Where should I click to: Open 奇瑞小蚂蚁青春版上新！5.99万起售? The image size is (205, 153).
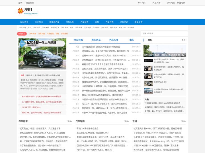click(x=101, y=137)
